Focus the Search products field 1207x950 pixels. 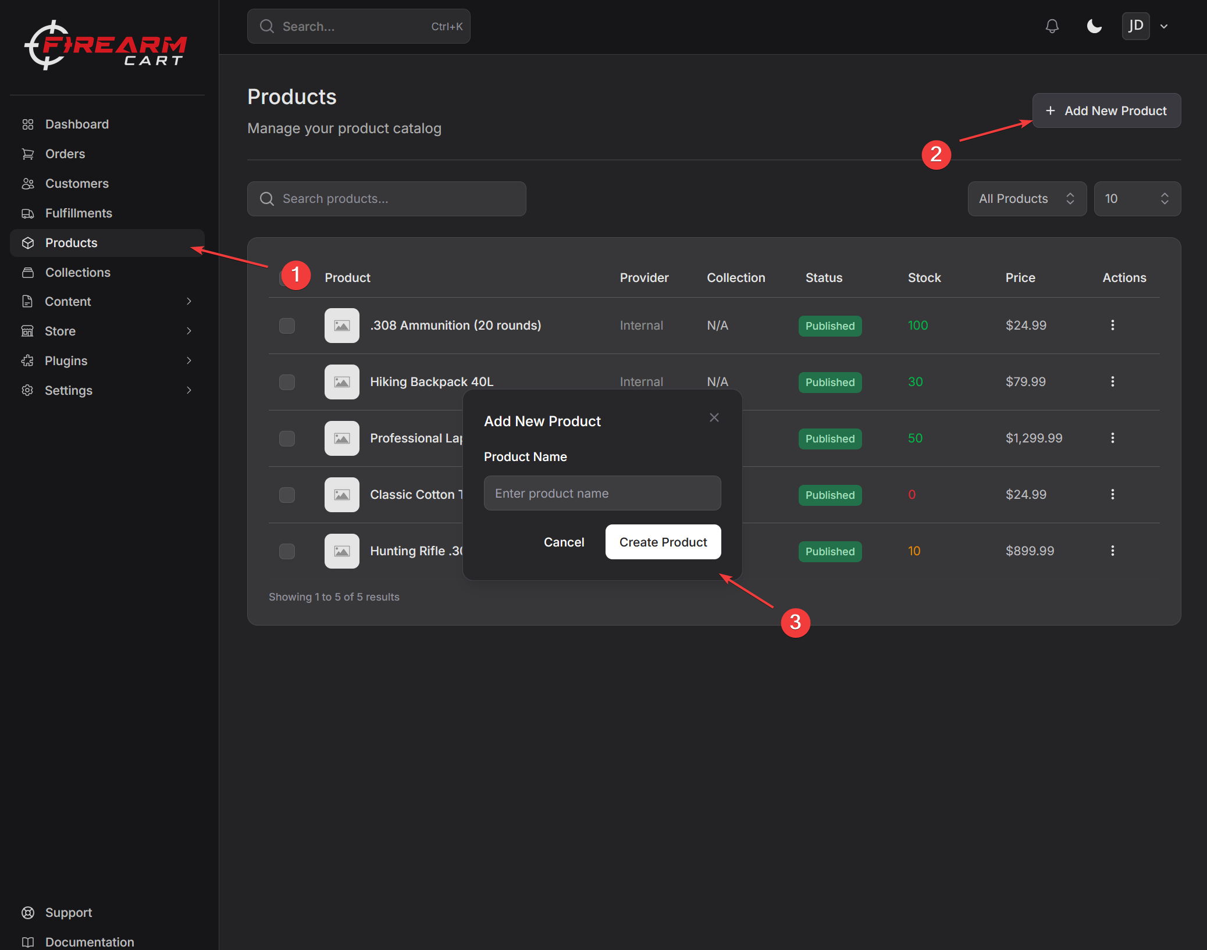point(387,199)
